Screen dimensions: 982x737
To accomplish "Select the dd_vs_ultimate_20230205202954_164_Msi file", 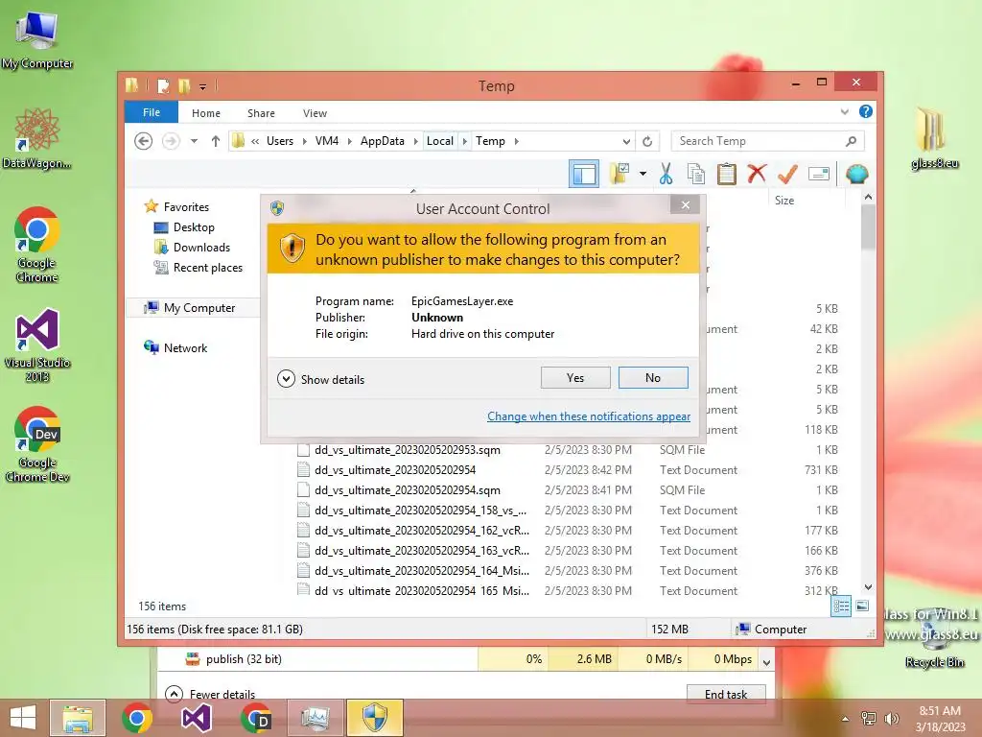I will pyautogui.click(x=422, y=571).
